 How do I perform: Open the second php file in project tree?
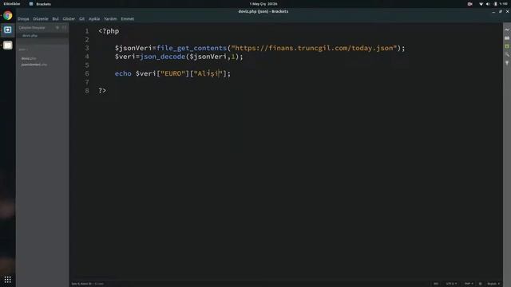[x=34, y=65]
